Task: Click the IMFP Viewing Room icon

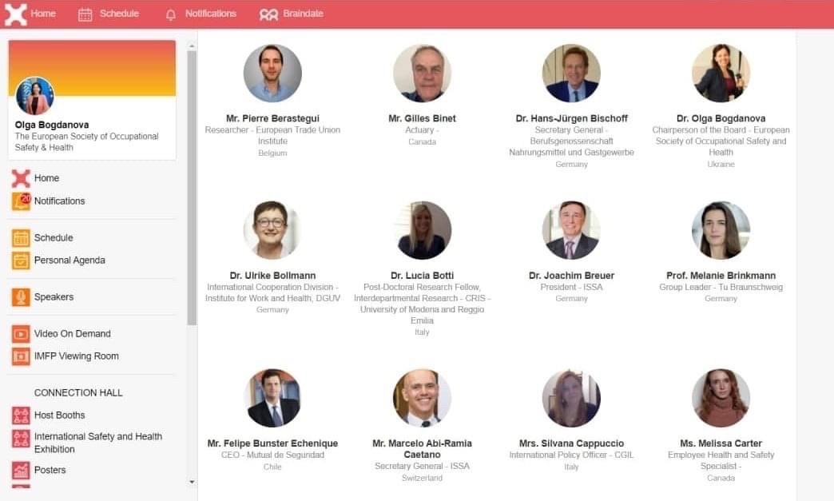Action: click(21, 356)
